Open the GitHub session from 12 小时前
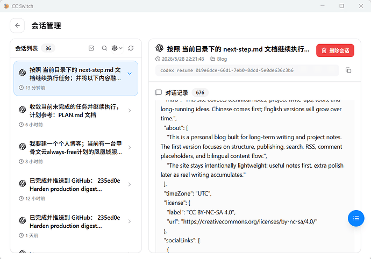The width and height of the screenshot is (371, 259). point(76,189)
